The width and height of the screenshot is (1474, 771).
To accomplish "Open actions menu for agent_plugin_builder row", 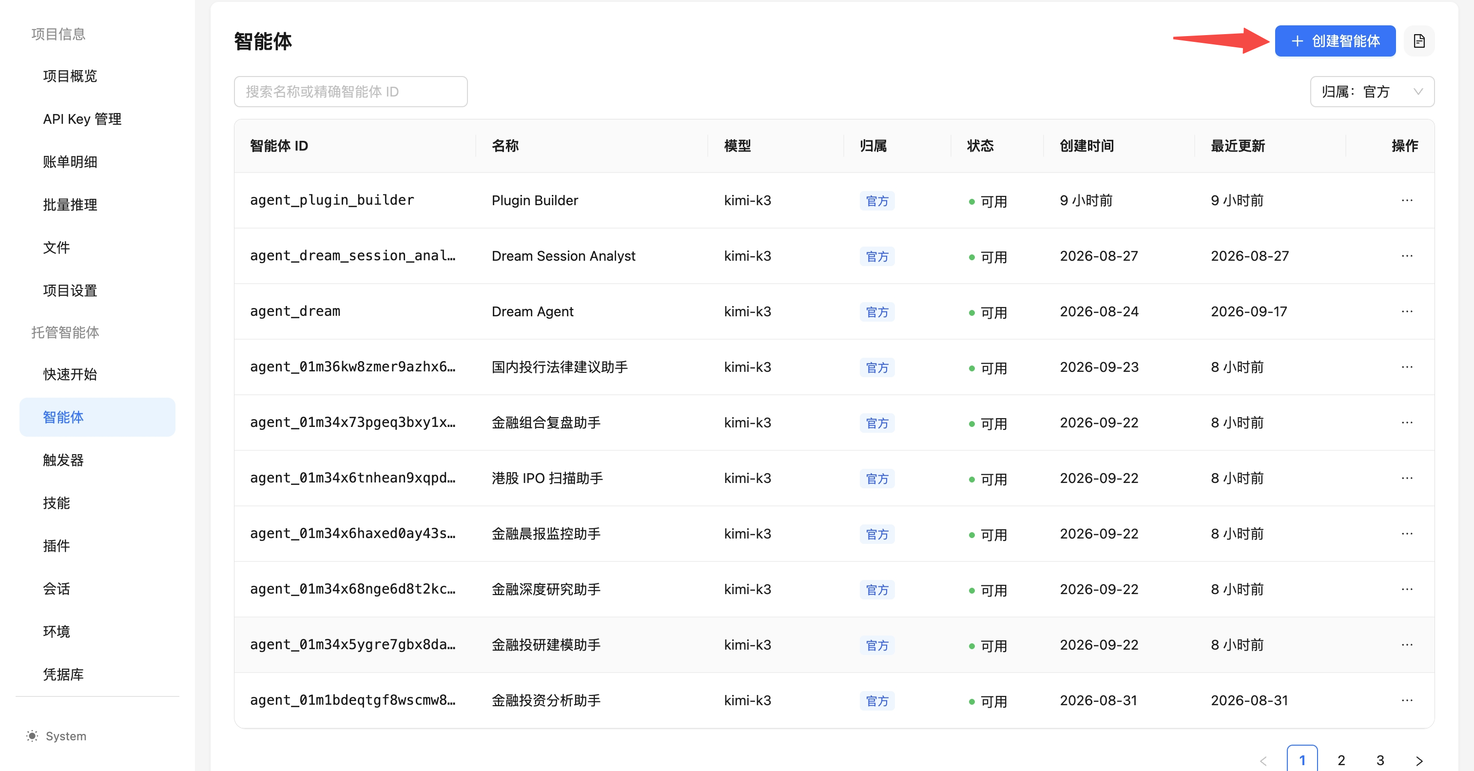I will point(1406,201).
